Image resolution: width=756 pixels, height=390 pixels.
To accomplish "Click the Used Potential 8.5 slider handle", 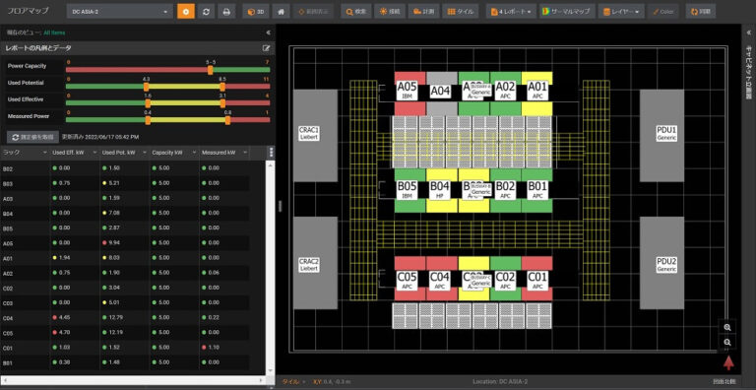I will (222, 87).
